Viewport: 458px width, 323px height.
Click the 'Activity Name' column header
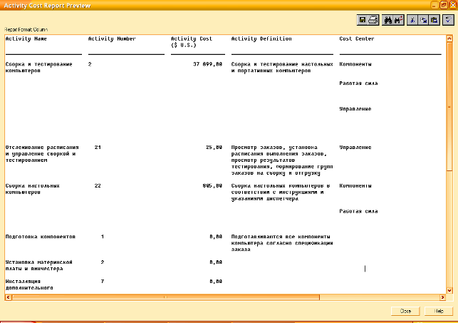coord(26,39)
